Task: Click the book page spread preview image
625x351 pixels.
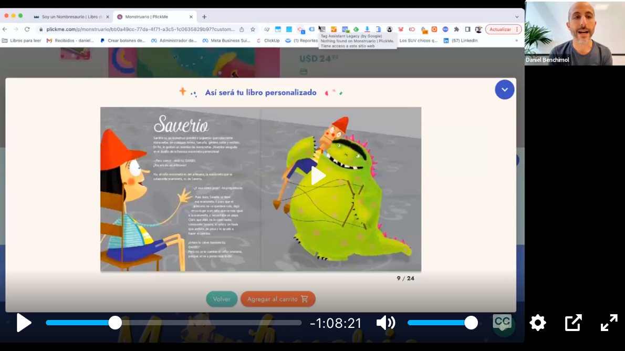Action: point(261,189)
